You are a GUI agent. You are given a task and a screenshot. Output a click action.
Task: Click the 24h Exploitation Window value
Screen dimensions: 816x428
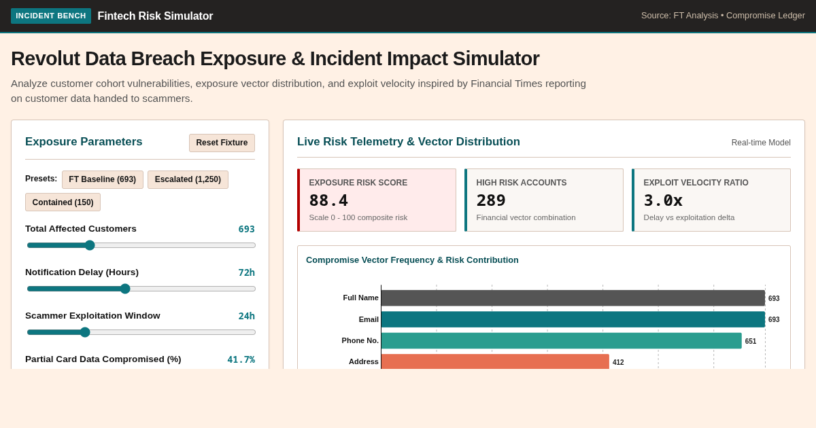click(x=246, y=316)
